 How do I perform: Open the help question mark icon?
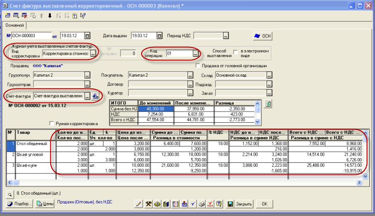coord(75,15)
